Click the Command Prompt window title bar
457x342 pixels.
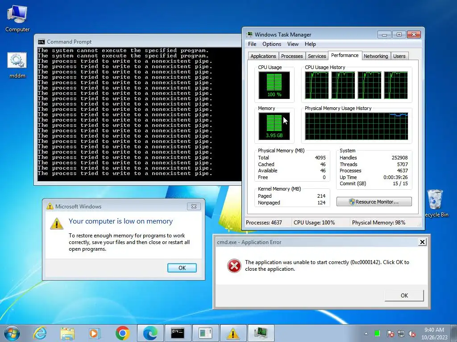(x=137, y=41)
